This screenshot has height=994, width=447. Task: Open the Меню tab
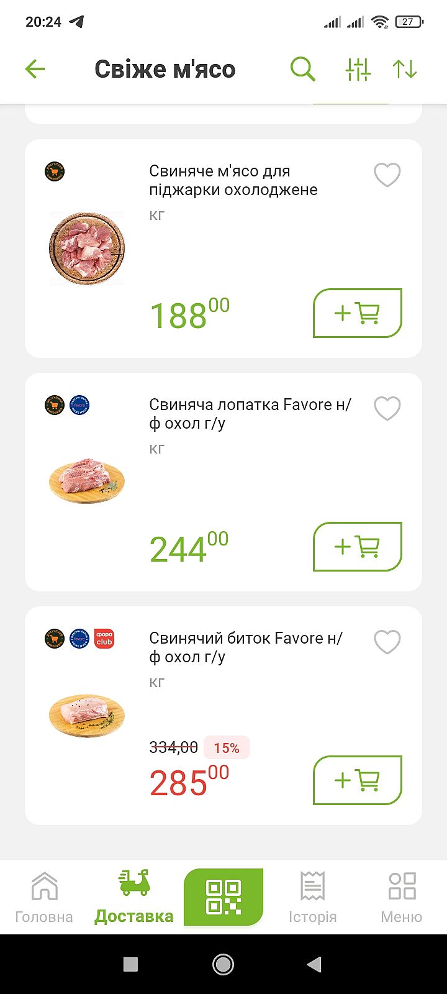pos(402,897)
